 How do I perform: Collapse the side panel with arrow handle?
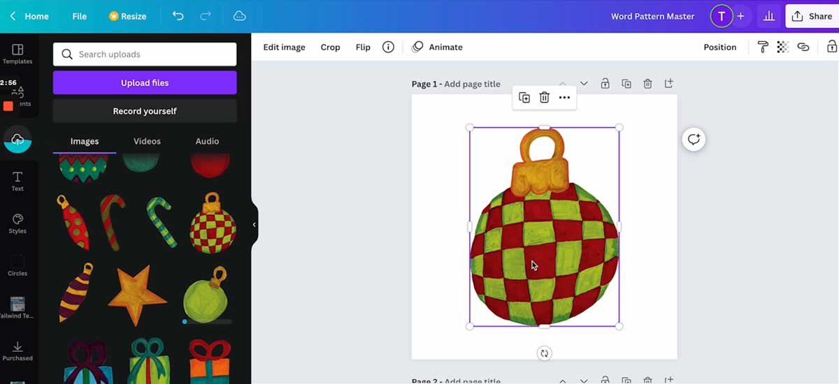click(x=254, y=225)
